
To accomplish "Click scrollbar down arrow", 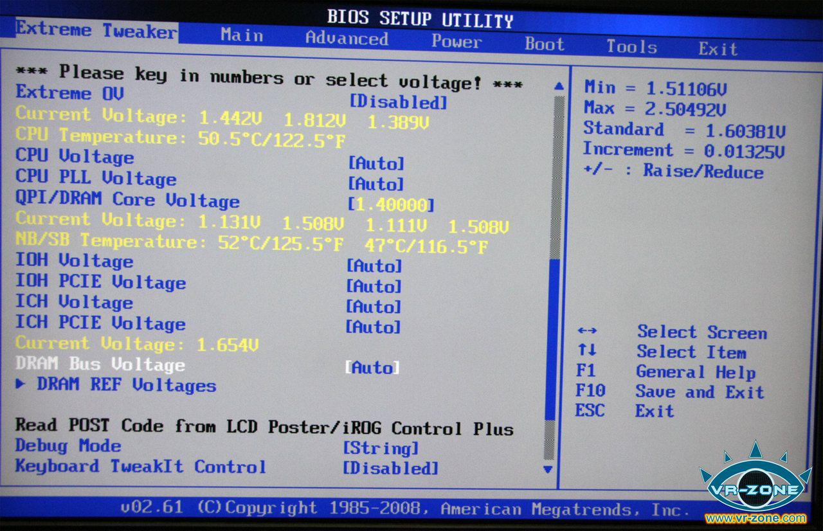I will tap(548, 470).
